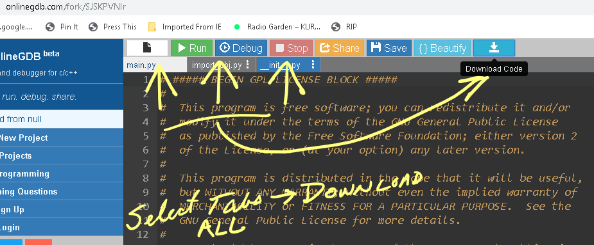The height and width of the screenshot is (245, 594).
Task: Click the 'from null' project name field
Action: [x=62, y=119]
